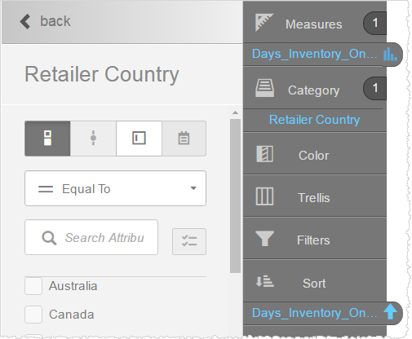Select the list filter type icon
This screenshot has height=339, width=412.
tap(47, 139)
